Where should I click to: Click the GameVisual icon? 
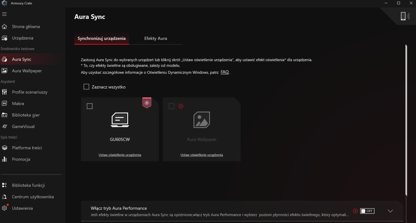(4, 126)
